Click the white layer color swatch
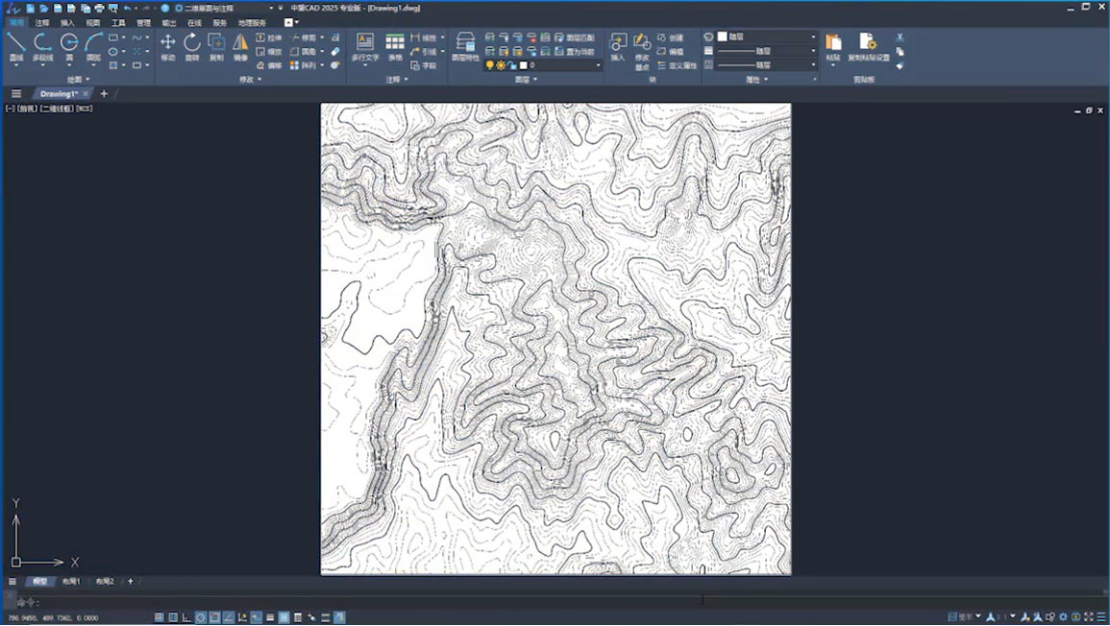Screen dimensions: 1110x626 pyautogui.click(x=524, y=65)
